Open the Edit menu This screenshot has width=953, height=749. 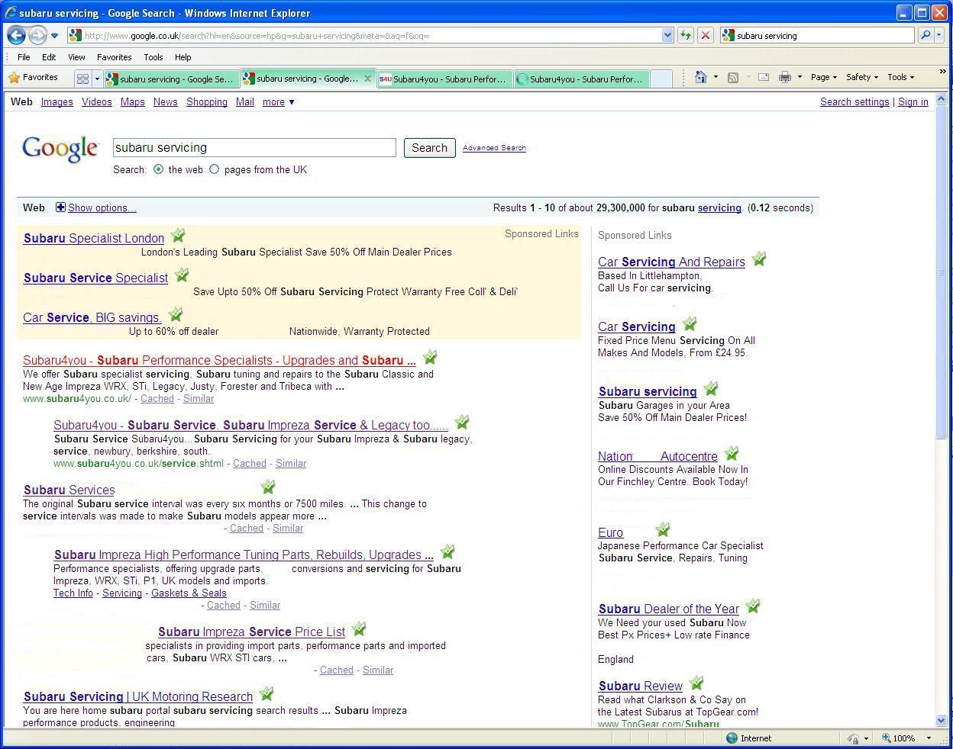click(x=49, y=57)
